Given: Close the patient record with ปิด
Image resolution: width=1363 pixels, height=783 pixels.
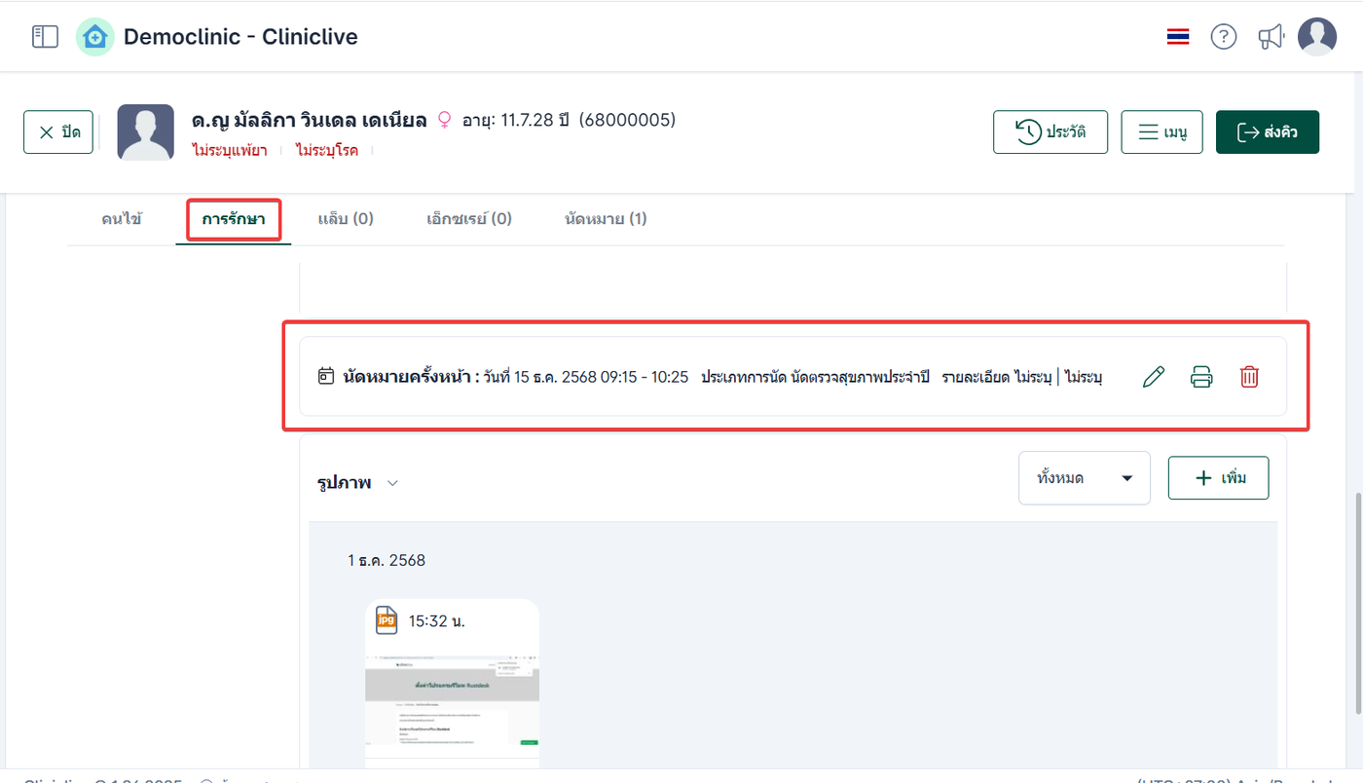Looking at the screenshot, I should [x=58, y=132].
